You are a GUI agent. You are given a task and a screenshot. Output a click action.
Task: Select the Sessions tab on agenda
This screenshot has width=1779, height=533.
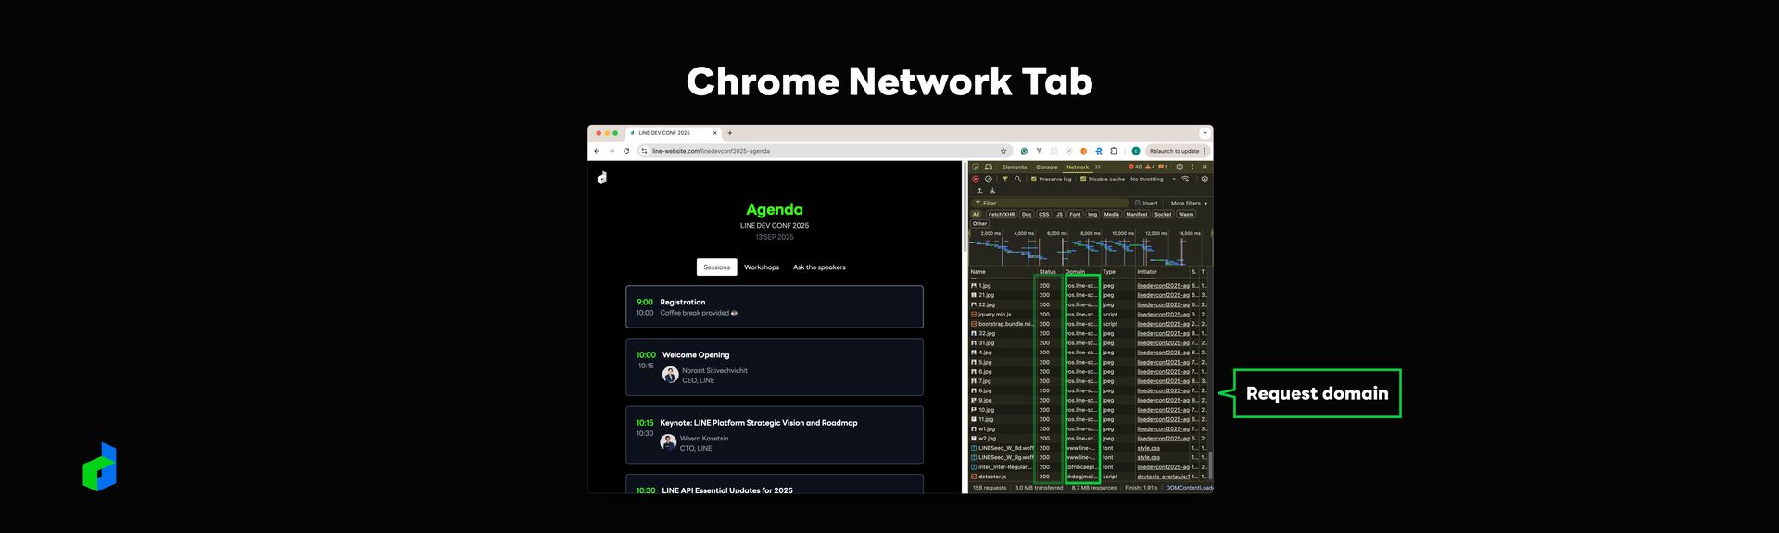point(717,267)
